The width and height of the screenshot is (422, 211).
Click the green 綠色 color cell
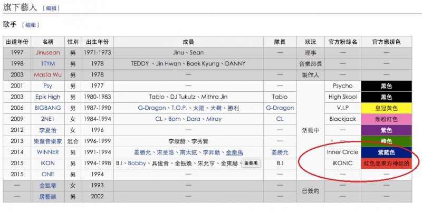tap(386, 141)
